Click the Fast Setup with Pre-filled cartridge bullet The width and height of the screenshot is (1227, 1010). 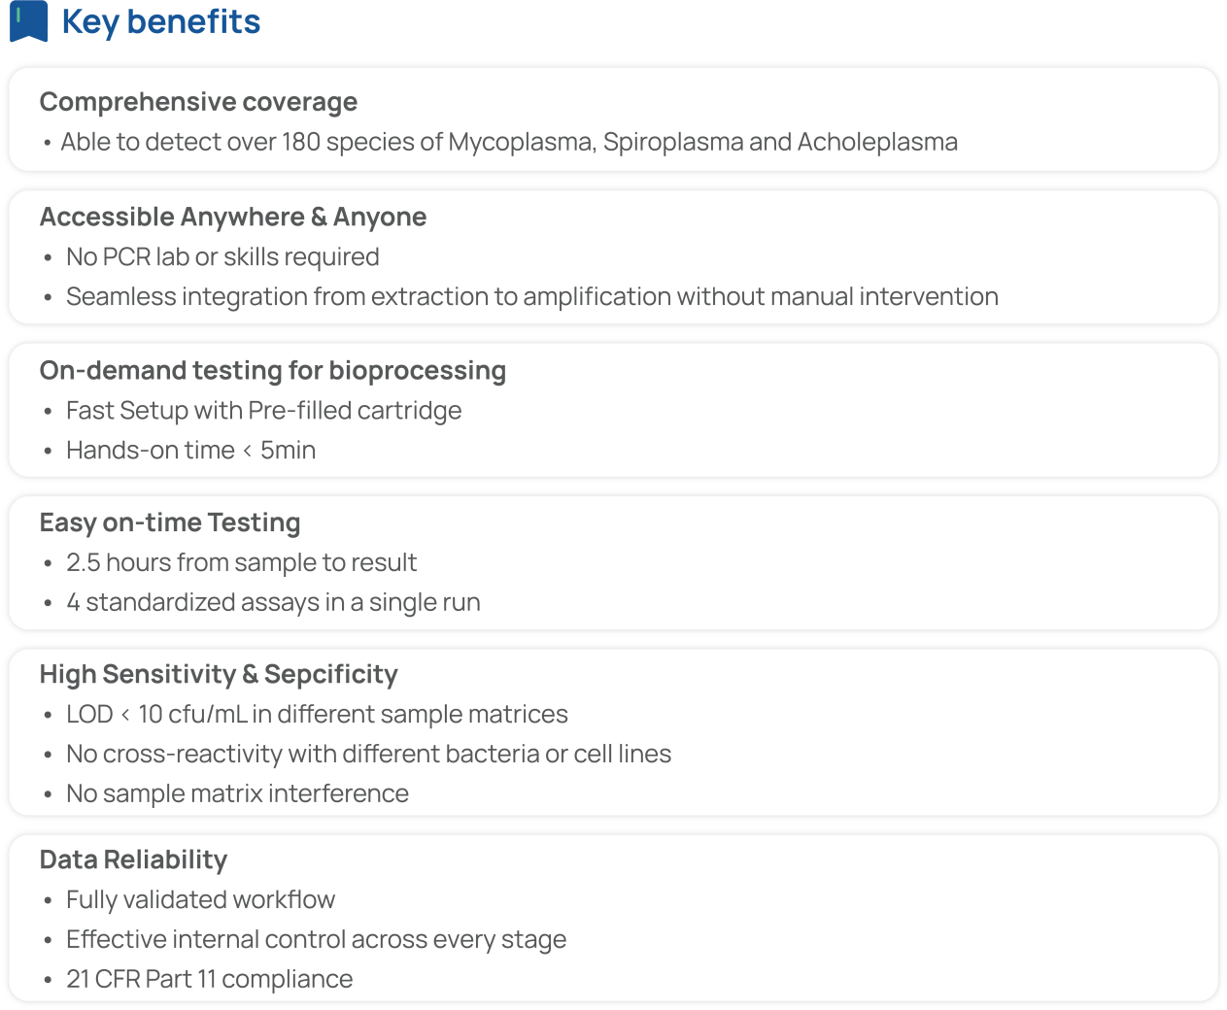coord(263,410)
